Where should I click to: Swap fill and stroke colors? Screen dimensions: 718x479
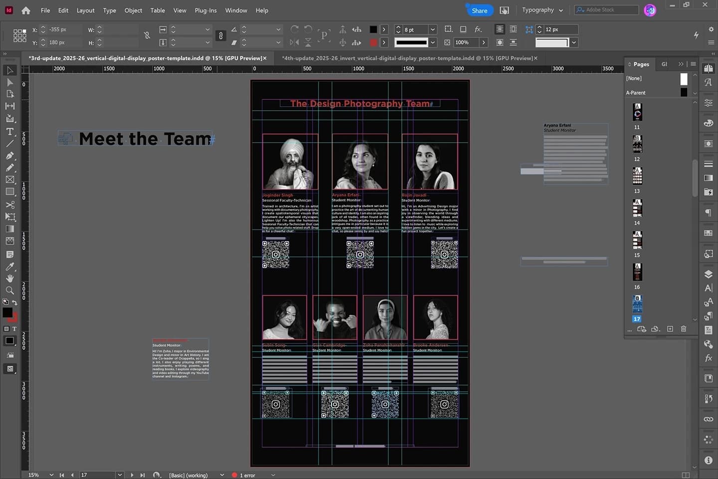coord(14,302)
